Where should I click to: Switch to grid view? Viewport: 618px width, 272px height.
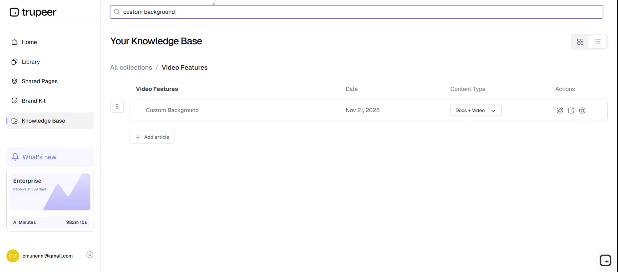point(580,42)
